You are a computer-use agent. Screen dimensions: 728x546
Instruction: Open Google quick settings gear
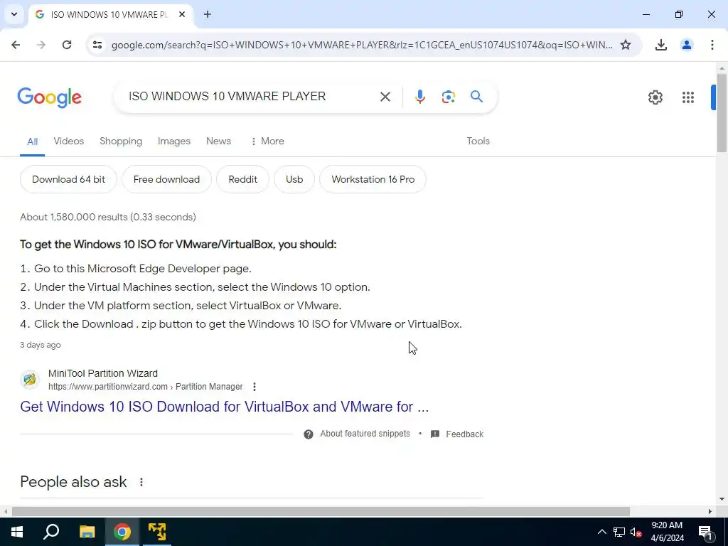pyautogui.click(x=655, y=97)
